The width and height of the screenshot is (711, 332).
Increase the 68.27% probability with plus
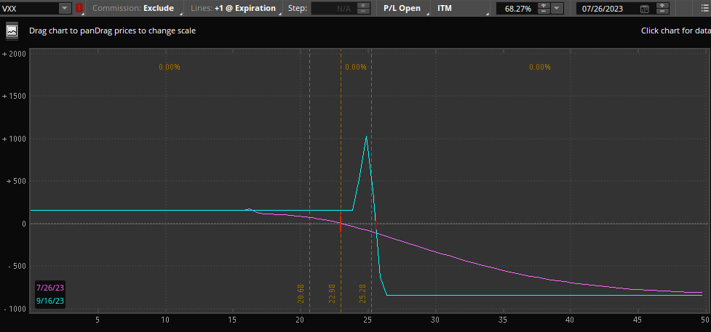pos(543,5)
